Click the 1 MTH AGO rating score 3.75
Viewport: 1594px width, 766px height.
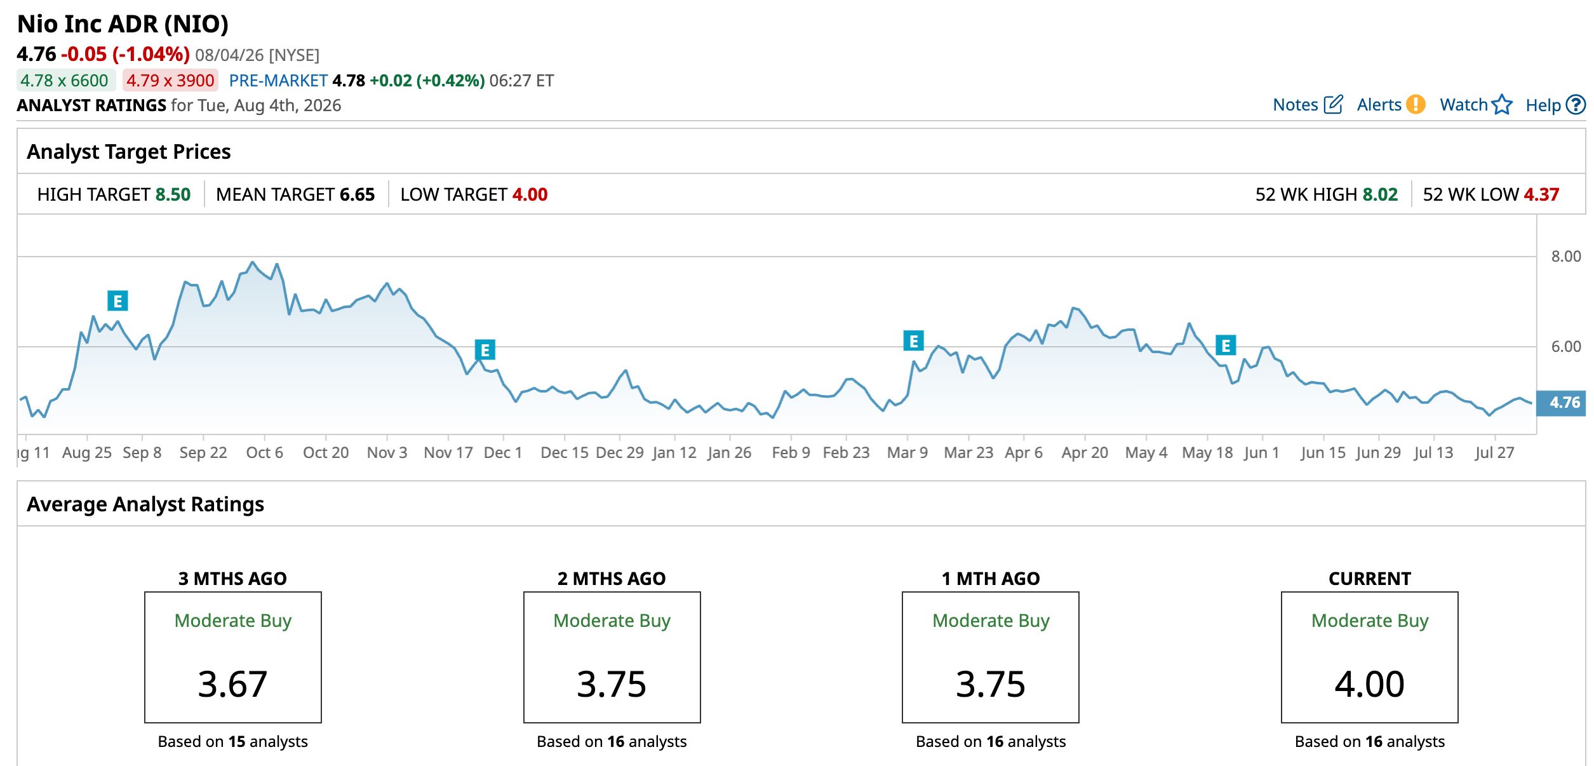click(991, 684)
